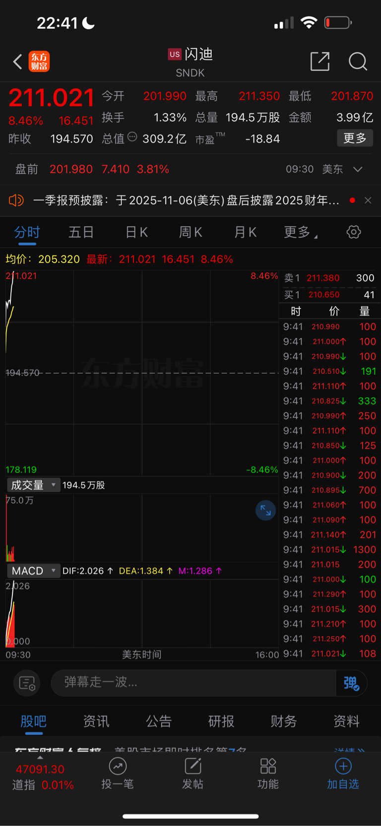
Task: Tap the 换手 1.33% value
Action: (170, 118)
